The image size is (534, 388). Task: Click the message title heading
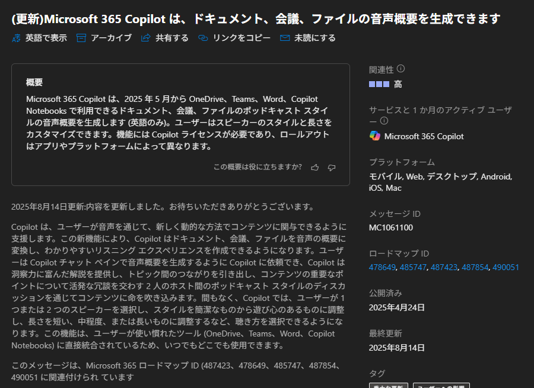tap(256, 19)
